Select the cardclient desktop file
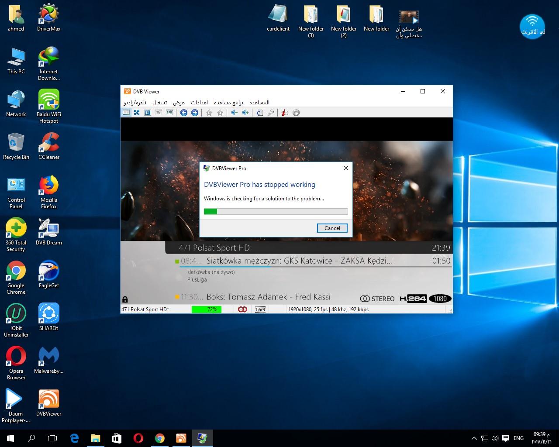This screenshot has height=447, width=559. click(x=278, y=18)
